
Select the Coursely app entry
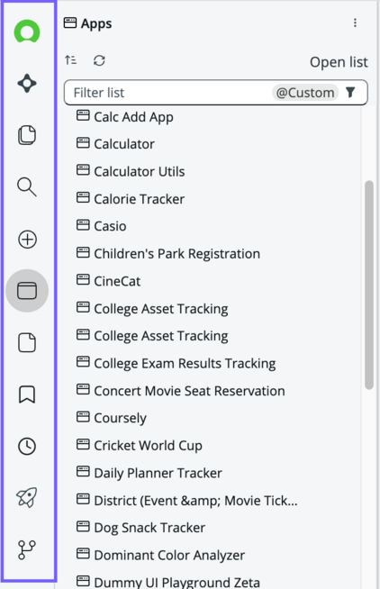pos(120,418)
